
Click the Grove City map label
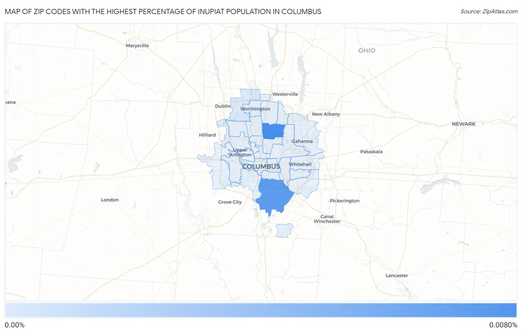coord(230,202)
